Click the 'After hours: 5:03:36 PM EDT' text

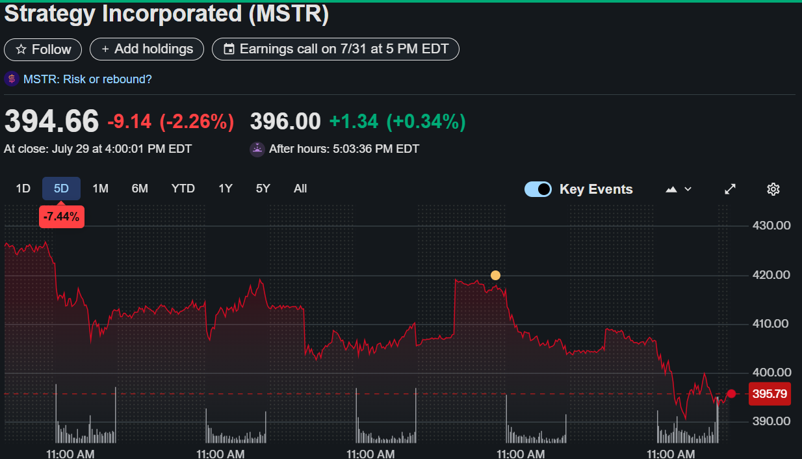[x=344, y=149]
